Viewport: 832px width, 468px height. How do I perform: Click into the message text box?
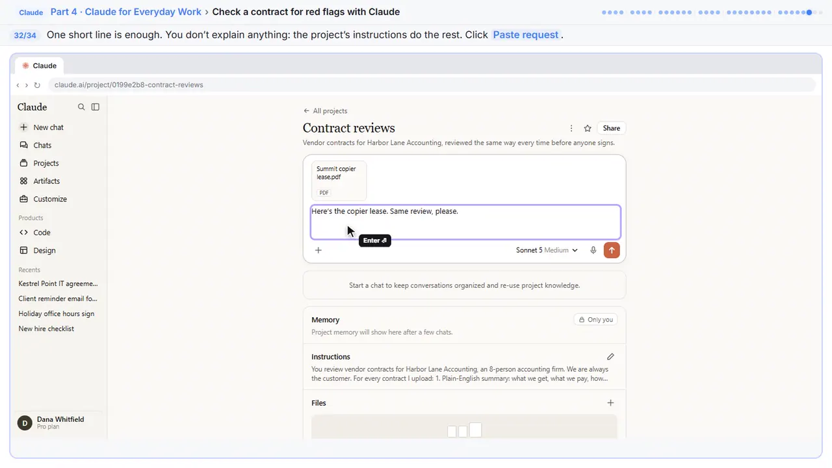465,222
